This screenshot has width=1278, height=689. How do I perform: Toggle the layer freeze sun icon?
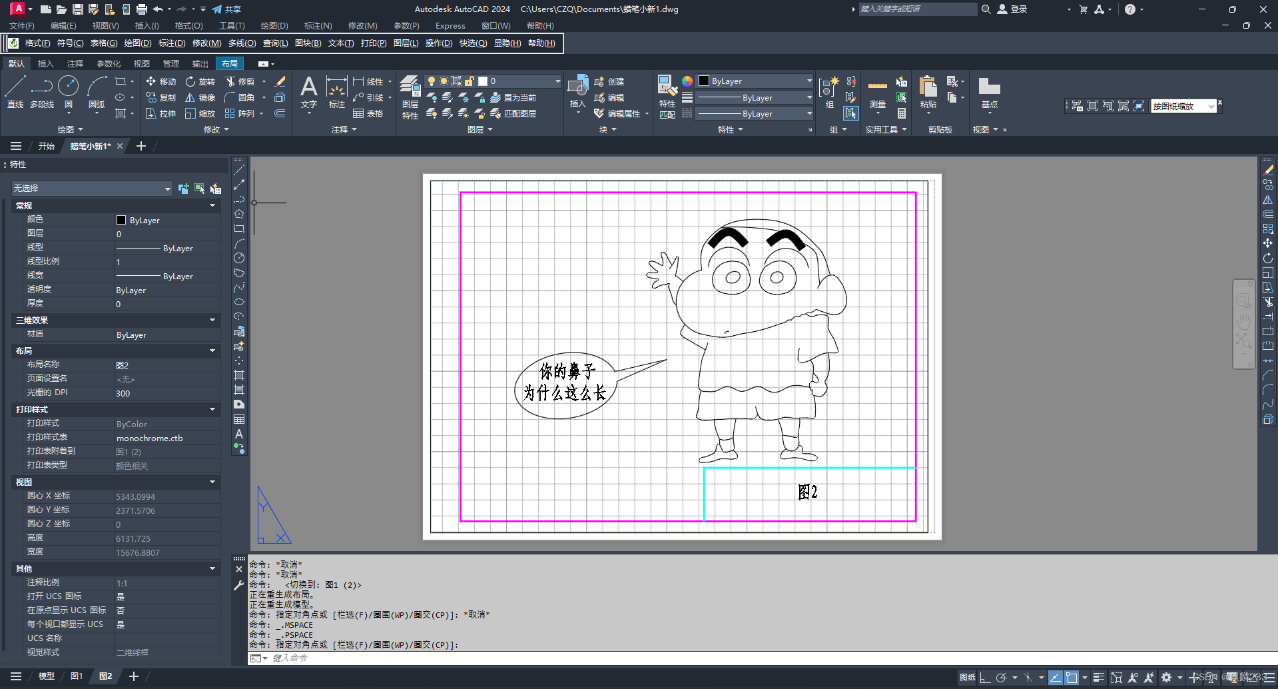[x=444, y=81]
